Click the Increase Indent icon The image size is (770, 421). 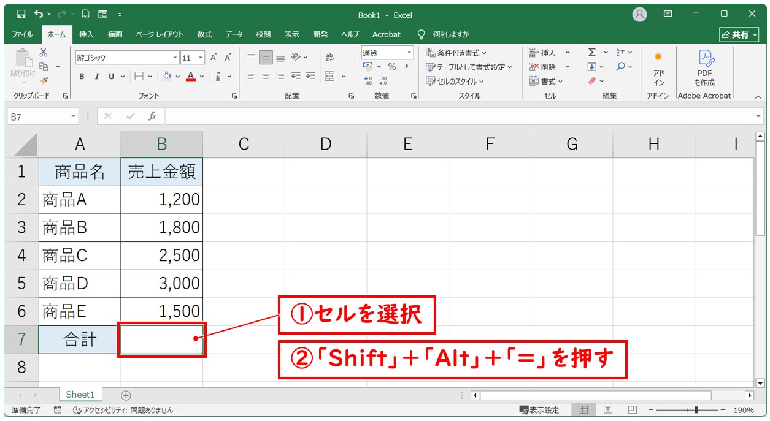pos(310,77)
